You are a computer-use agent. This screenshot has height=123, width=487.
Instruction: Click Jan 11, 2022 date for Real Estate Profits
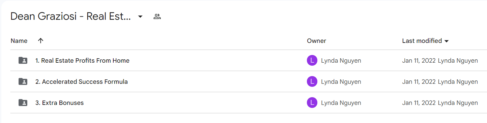[419, 61]
